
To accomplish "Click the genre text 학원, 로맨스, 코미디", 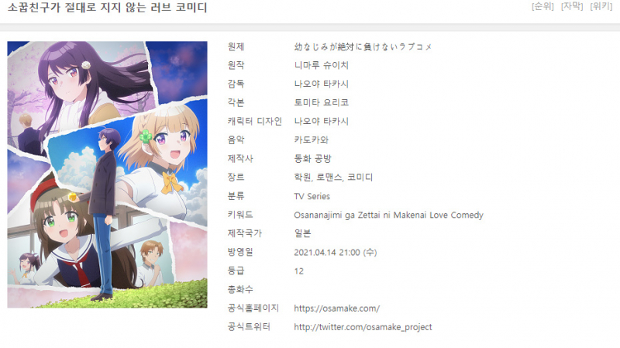I will [333, 177].
